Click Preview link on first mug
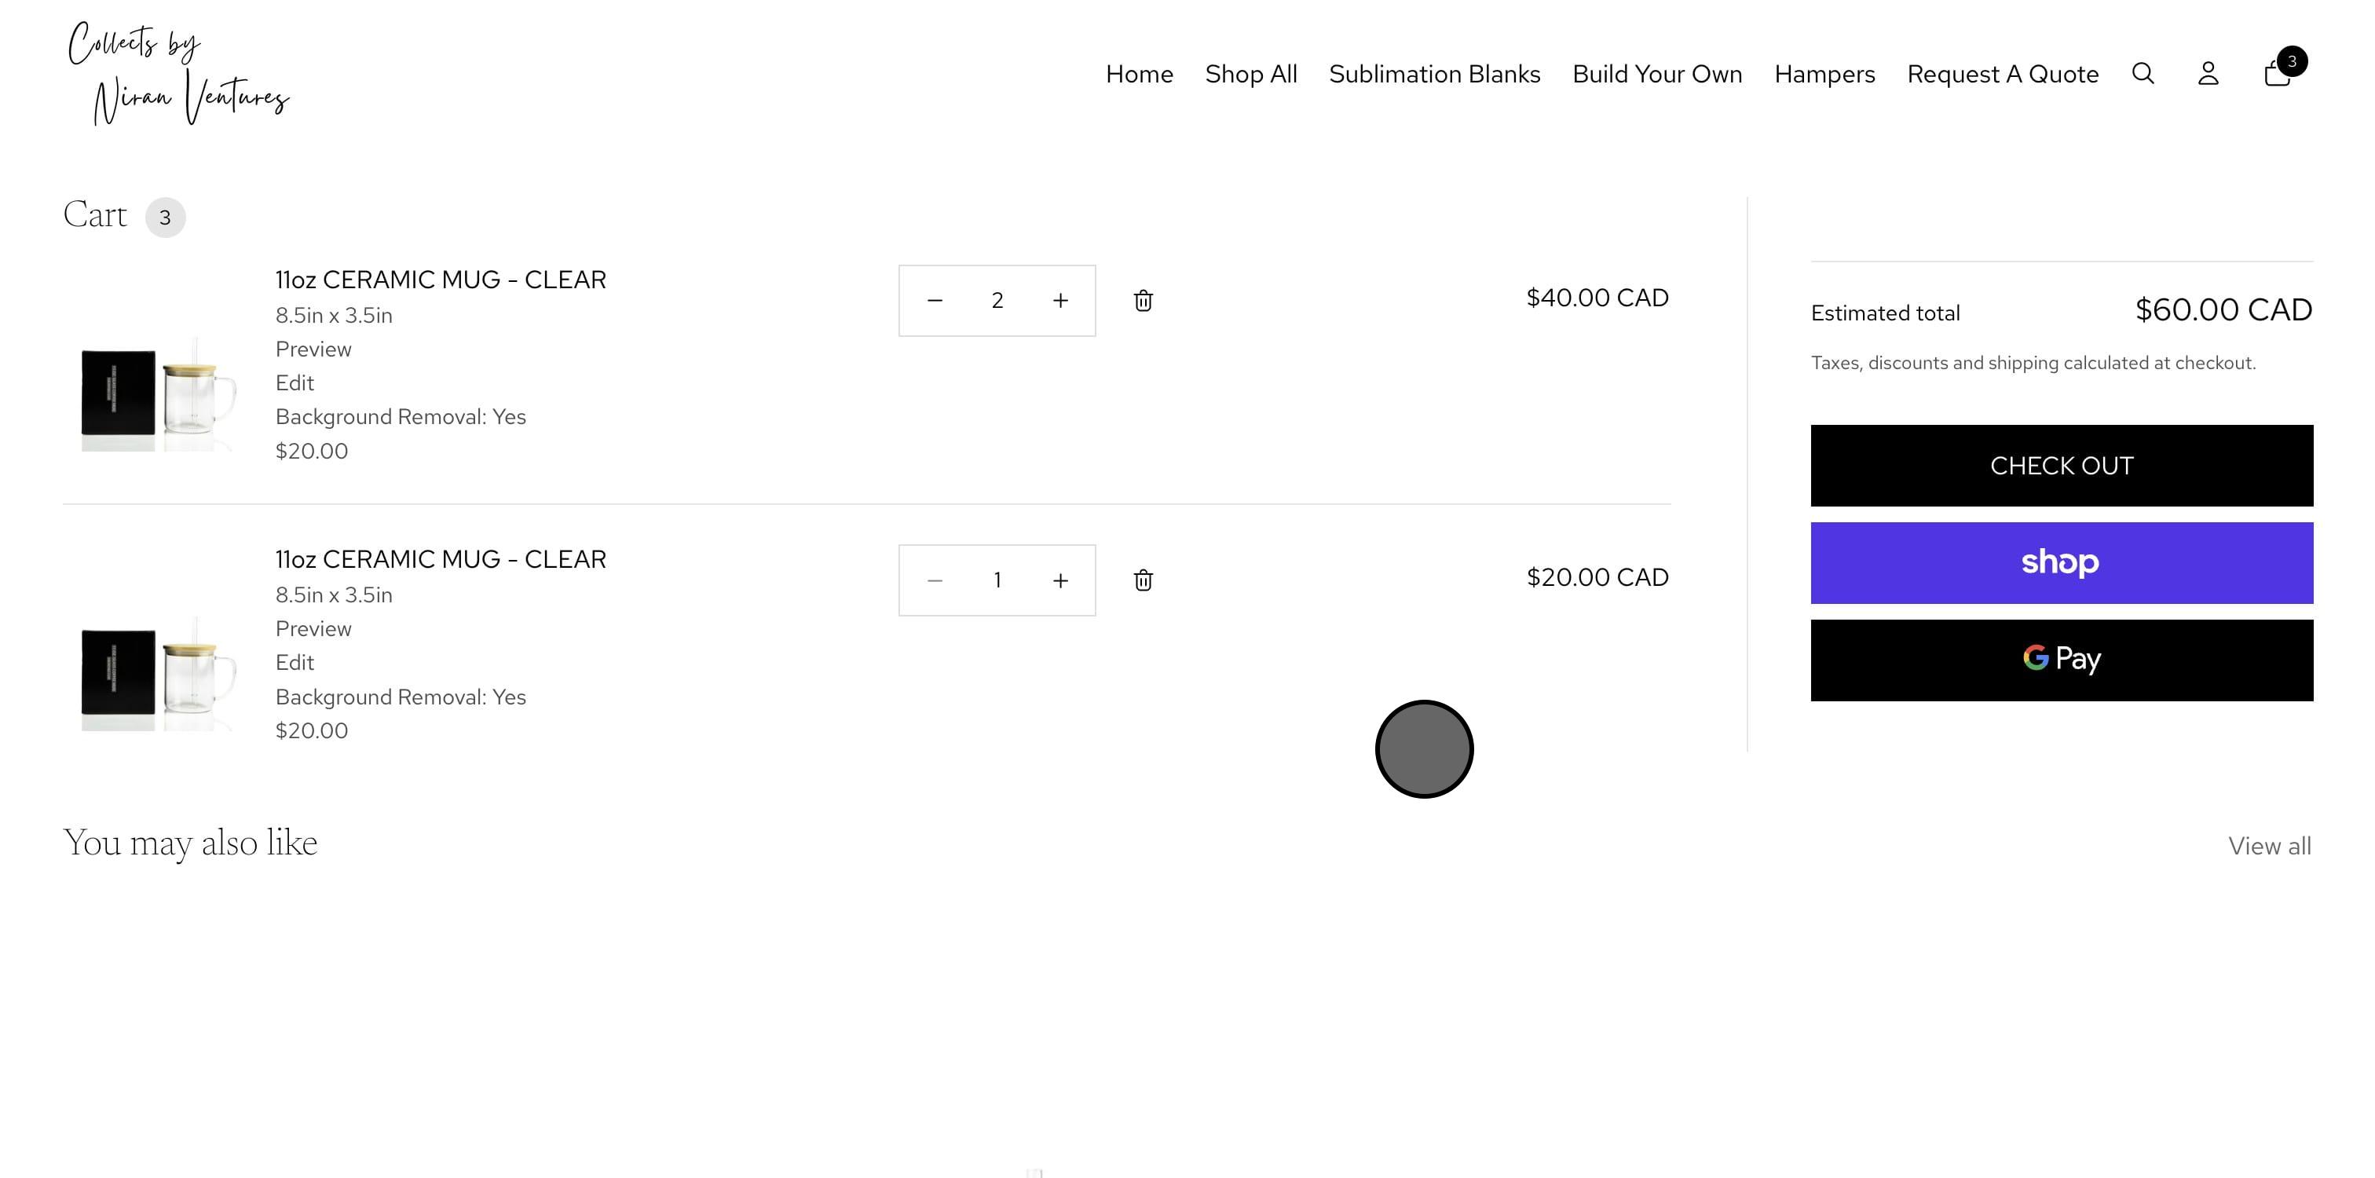 click(313, 349)
